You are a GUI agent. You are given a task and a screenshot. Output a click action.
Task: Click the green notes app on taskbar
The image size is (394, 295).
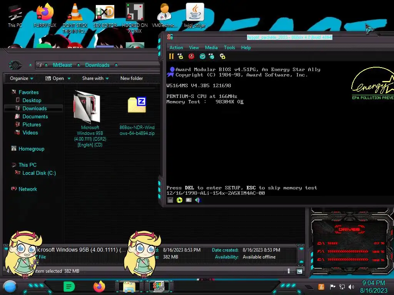pyautogui.click(x=69, y=287)
